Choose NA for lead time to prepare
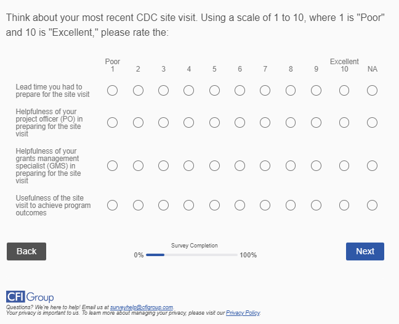The height and width of the screenshot is (324, 399). click(x=372, y=91)
